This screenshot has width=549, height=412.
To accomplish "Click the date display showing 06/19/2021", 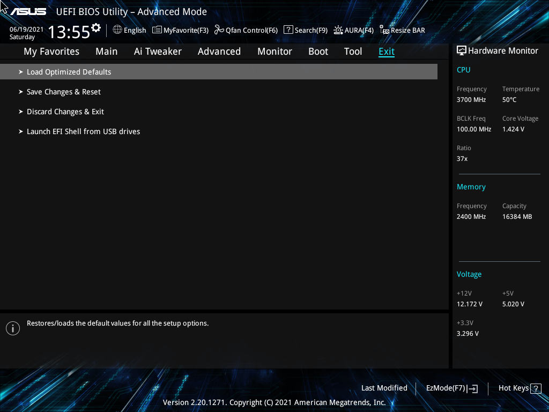I will point(25,30).
